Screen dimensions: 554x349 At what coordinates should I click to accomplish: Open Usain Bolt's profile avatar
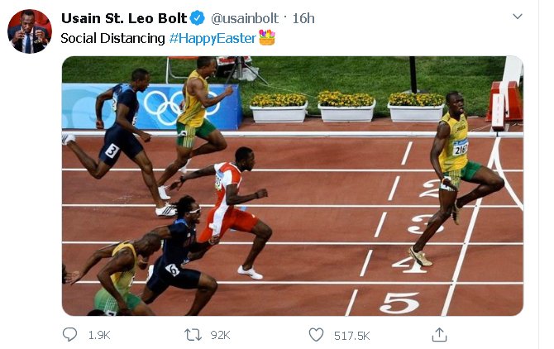point(29,32)
